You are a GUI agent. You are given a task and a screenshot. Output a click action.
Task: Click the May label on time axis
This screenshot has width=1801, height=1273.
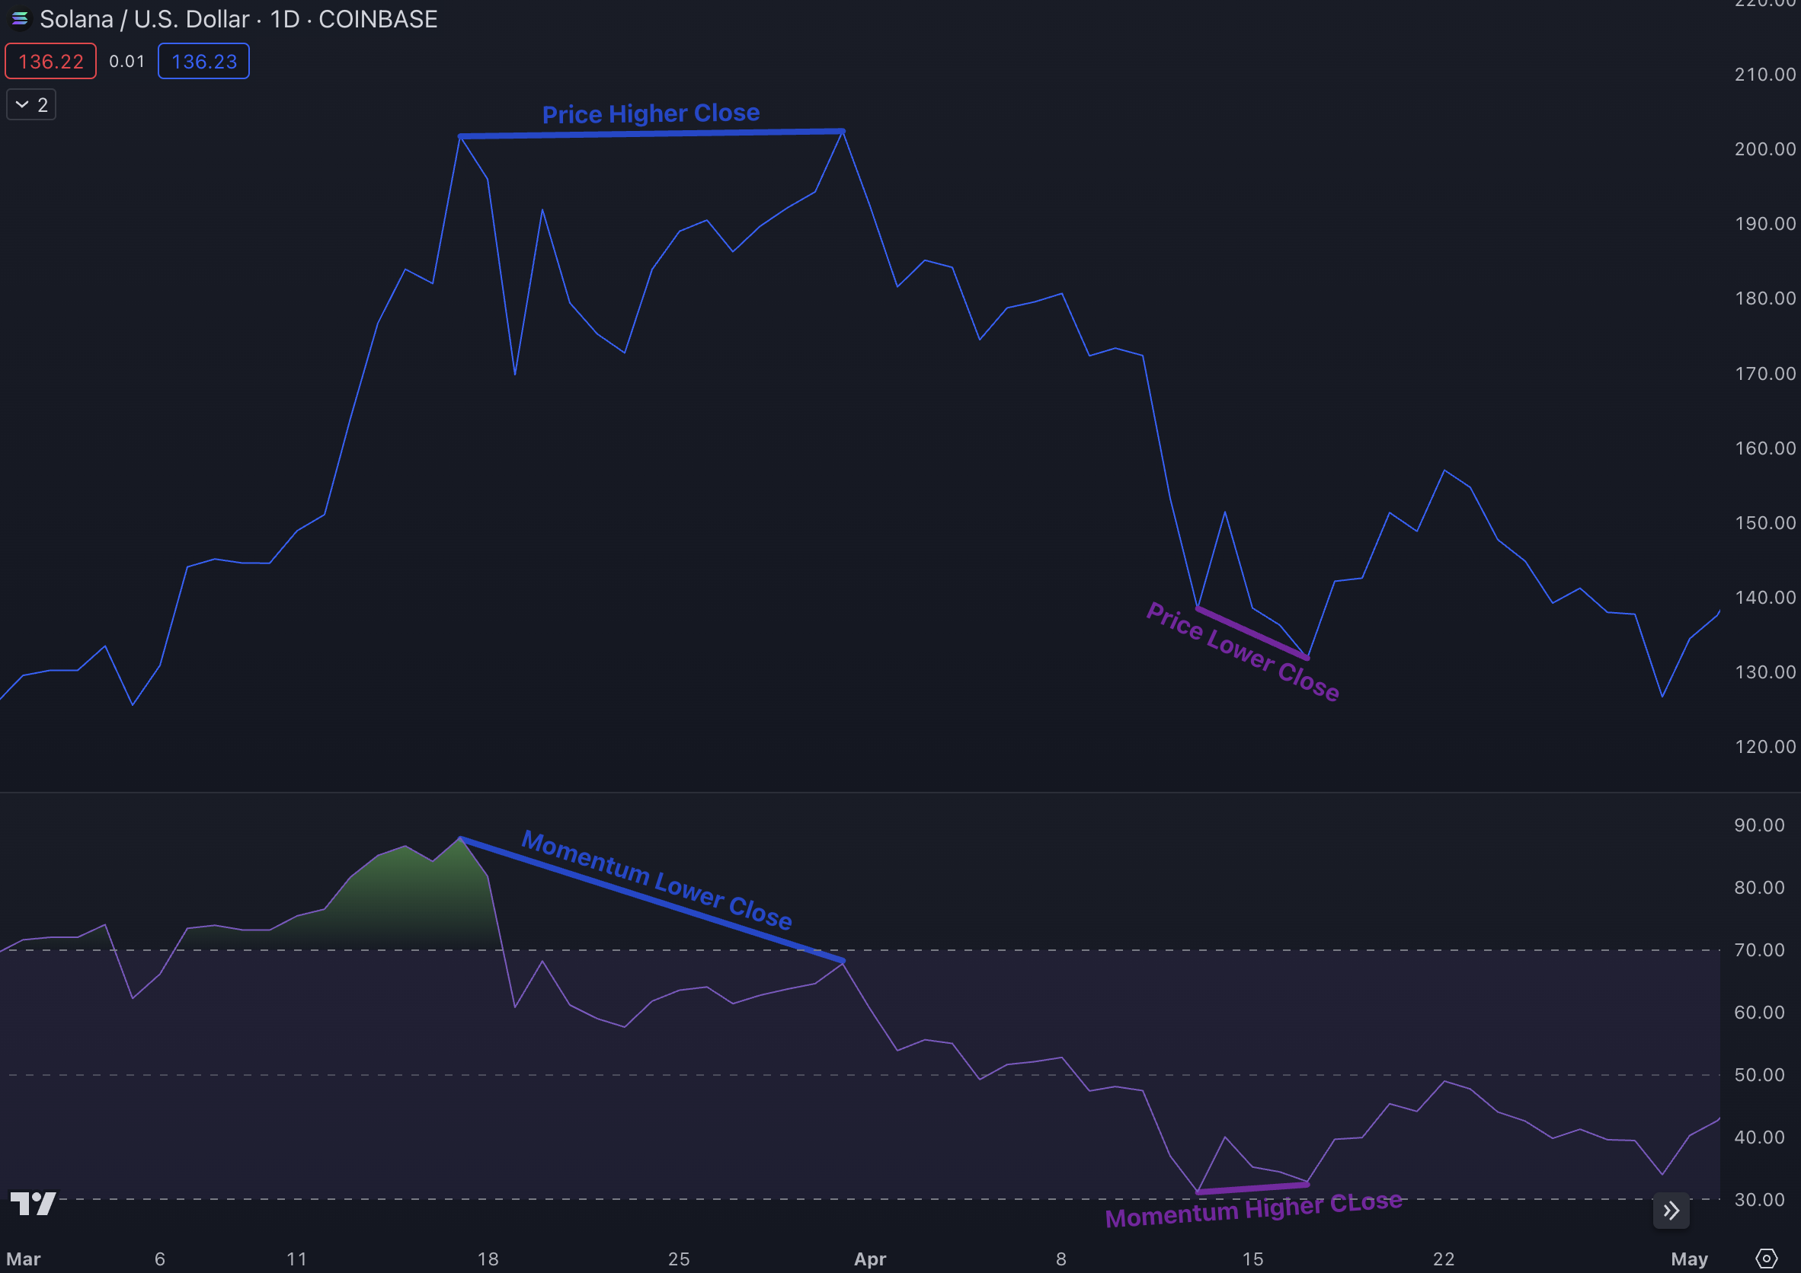[1689, 1259]
